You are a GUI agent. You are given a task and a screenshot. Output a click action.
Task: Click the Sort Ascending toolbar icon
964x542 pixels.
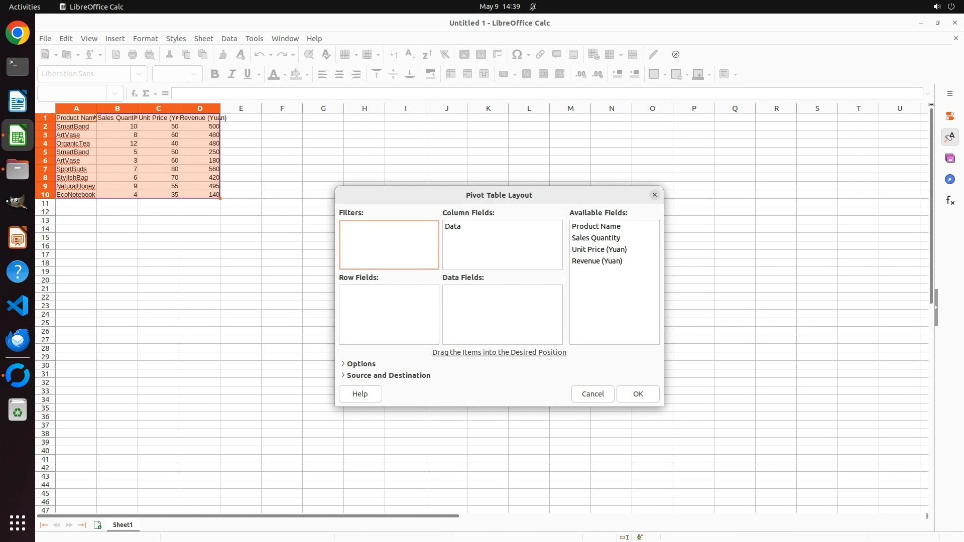point(410,54)
